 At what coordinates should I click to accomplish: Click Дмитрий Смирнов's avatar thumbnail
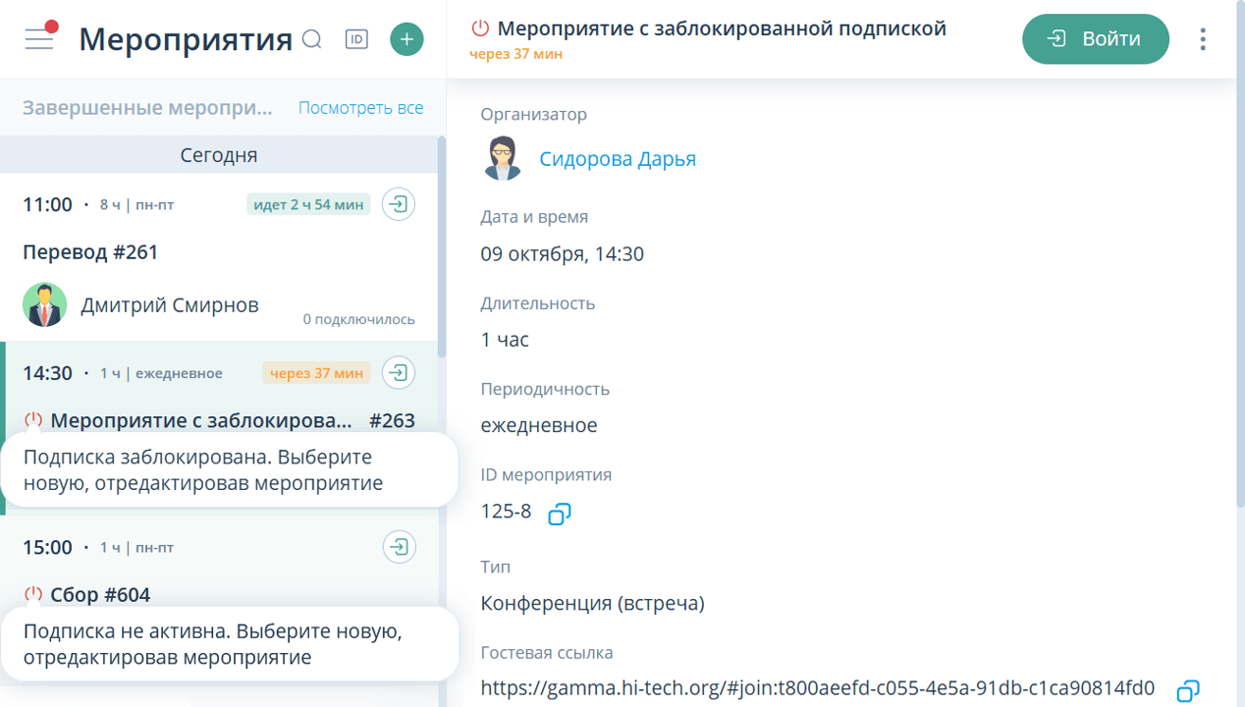point(43,304)
